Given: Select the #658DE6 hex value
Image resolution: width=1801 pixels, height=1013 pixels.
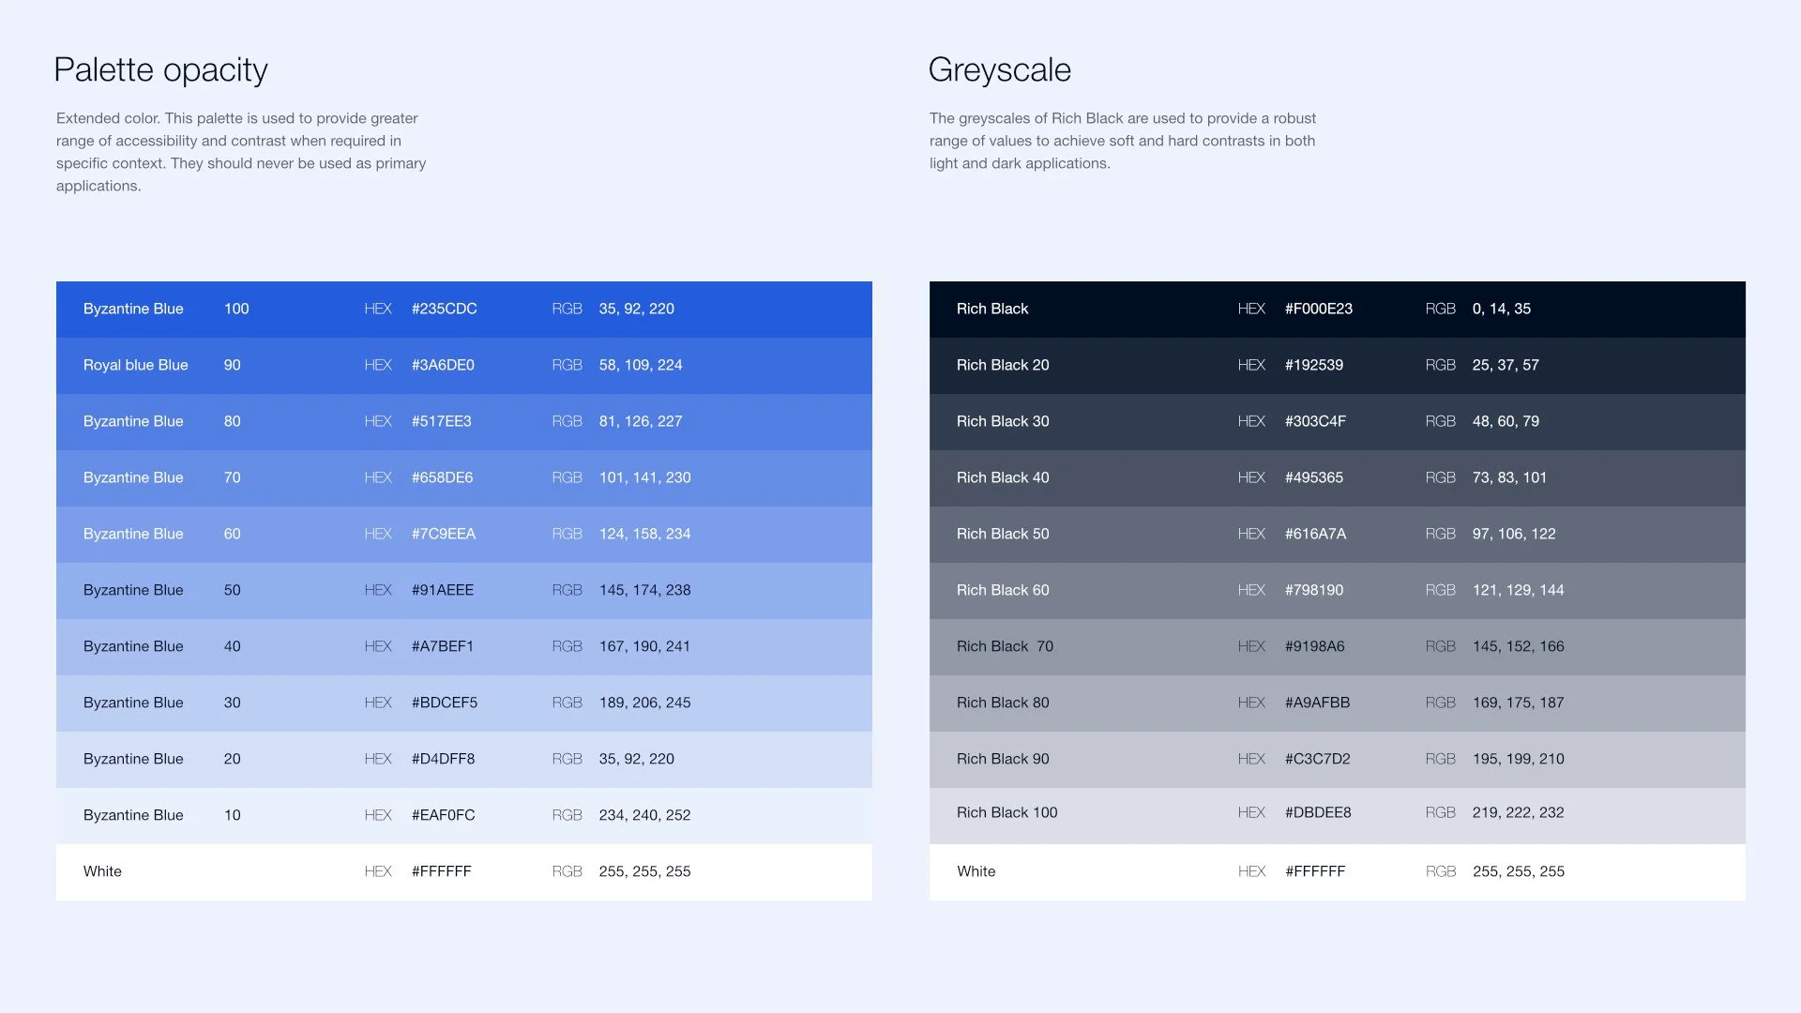Looking at the screenshot, I should click(442, 477).
